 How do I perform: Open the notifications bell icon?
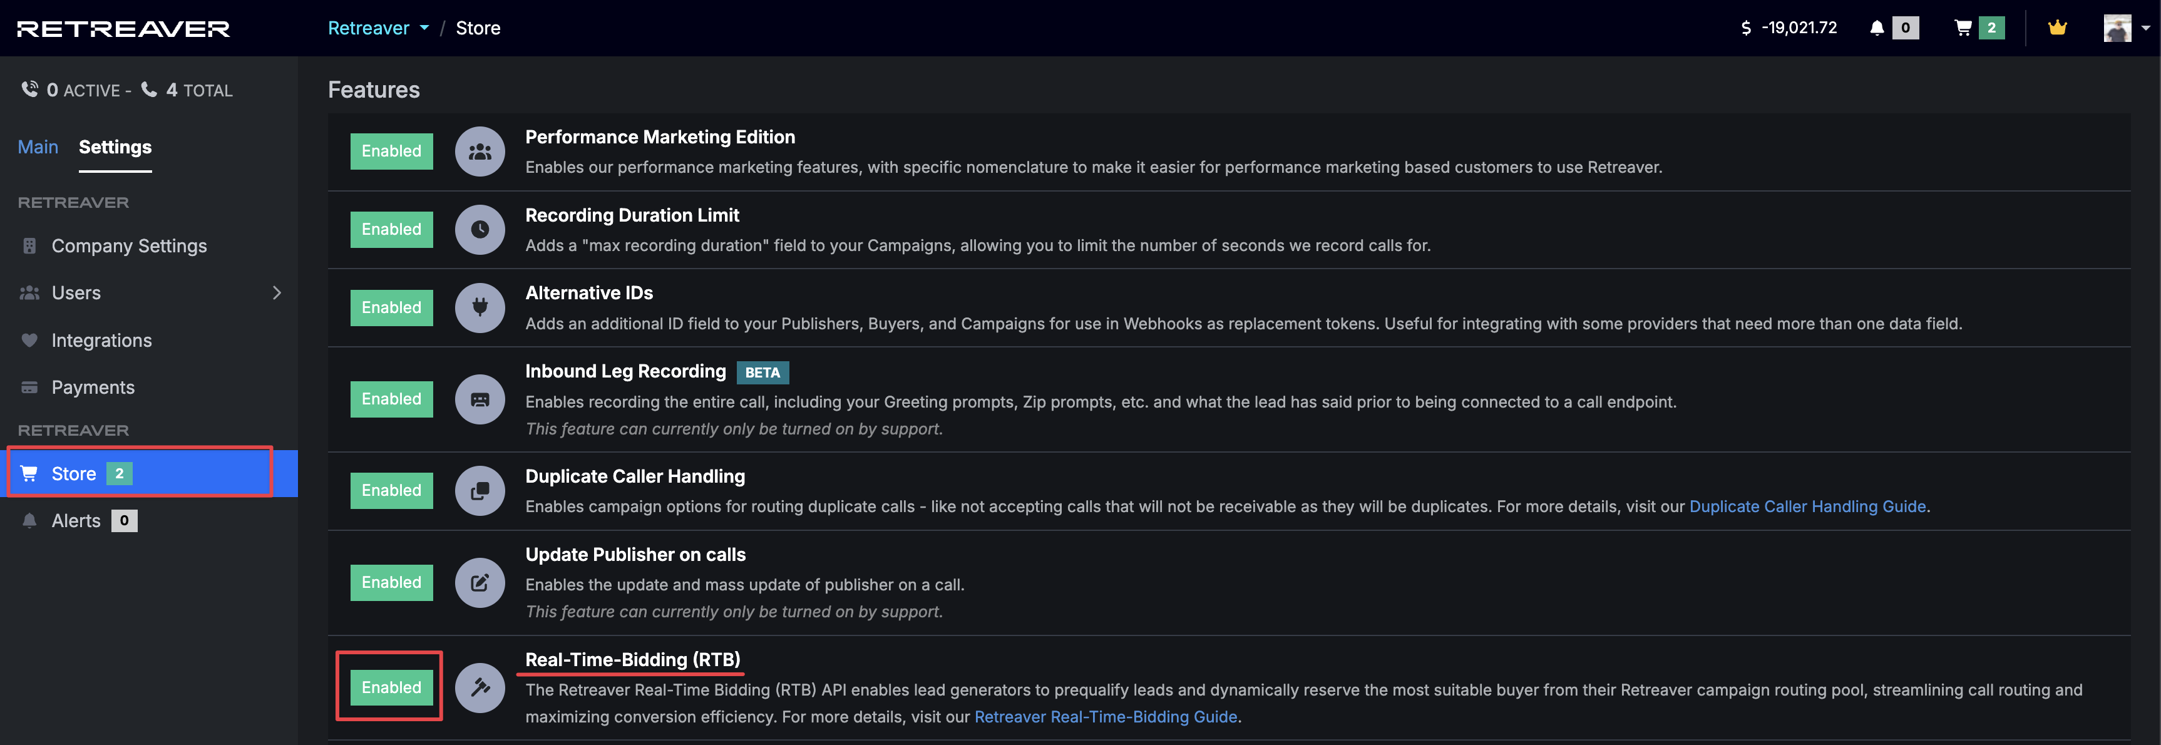1877,29
